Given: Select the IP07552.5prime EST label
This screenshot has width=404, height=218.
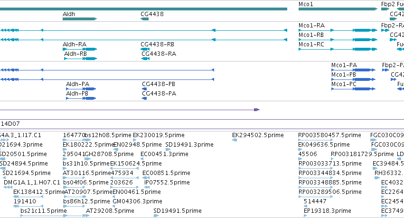Looking at the screenshot, I should point(167,183).
